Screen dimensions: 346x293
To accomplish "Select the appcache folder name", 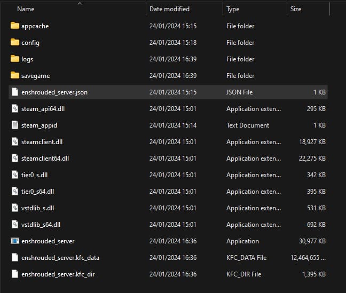I will 35,26.
